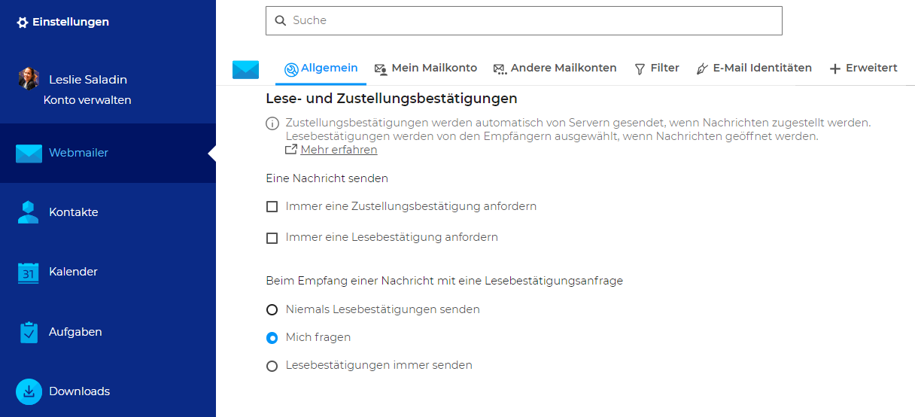Choose the Mich fragen radio option
The image size is (915, 417).
pyautogui.click(x=272, y=338)
